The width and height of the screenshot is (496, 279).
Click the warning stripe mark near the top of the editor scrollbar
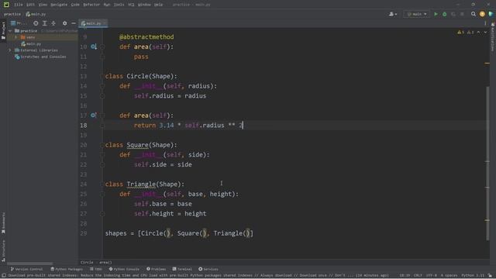(x=487, y=64)
